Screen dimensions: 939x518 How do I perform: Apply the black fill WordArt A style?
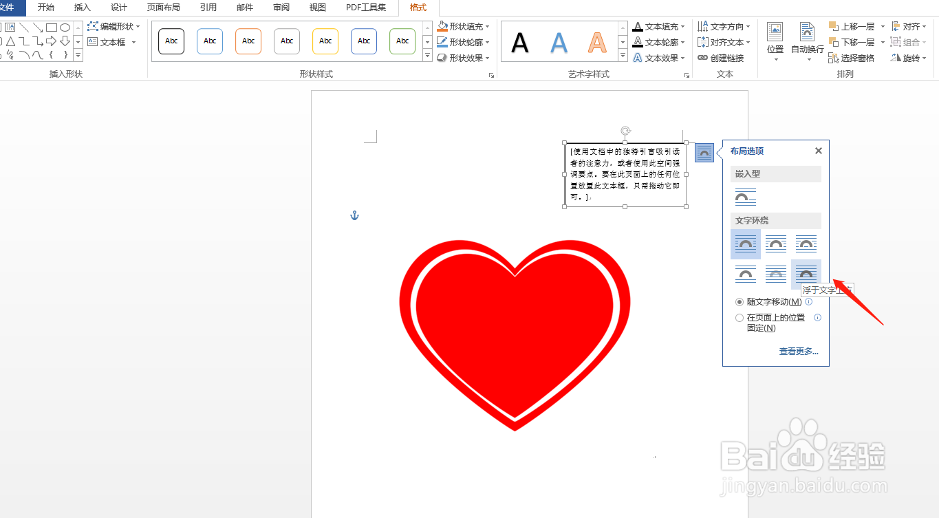tap(521, 42)
